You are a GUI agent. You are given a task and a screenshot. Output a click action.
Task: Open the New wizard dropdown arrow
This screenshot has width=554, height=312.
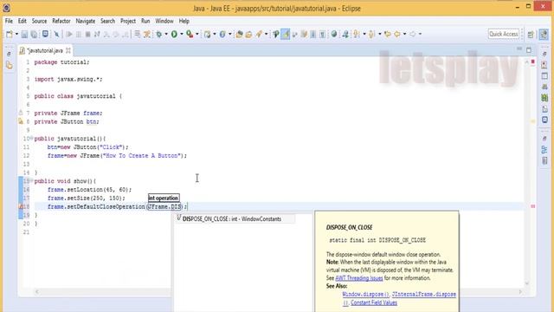(x=16, y=35)
